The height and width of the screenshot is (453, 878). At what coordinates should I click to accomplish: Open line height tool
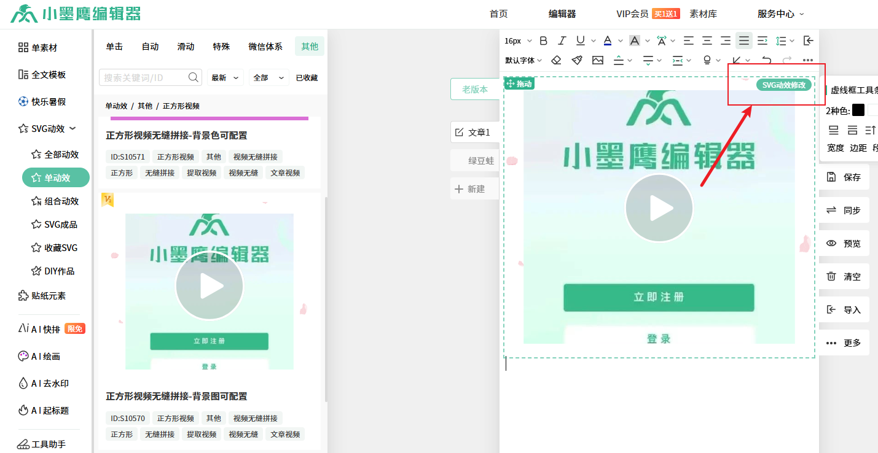click(781, 41)
